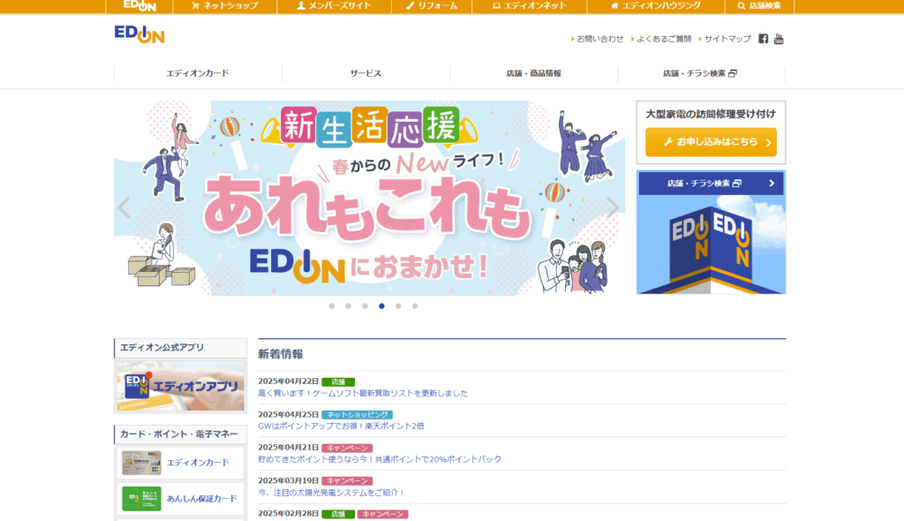Open 太陽光発電システム news link

[x=332, y=493]
